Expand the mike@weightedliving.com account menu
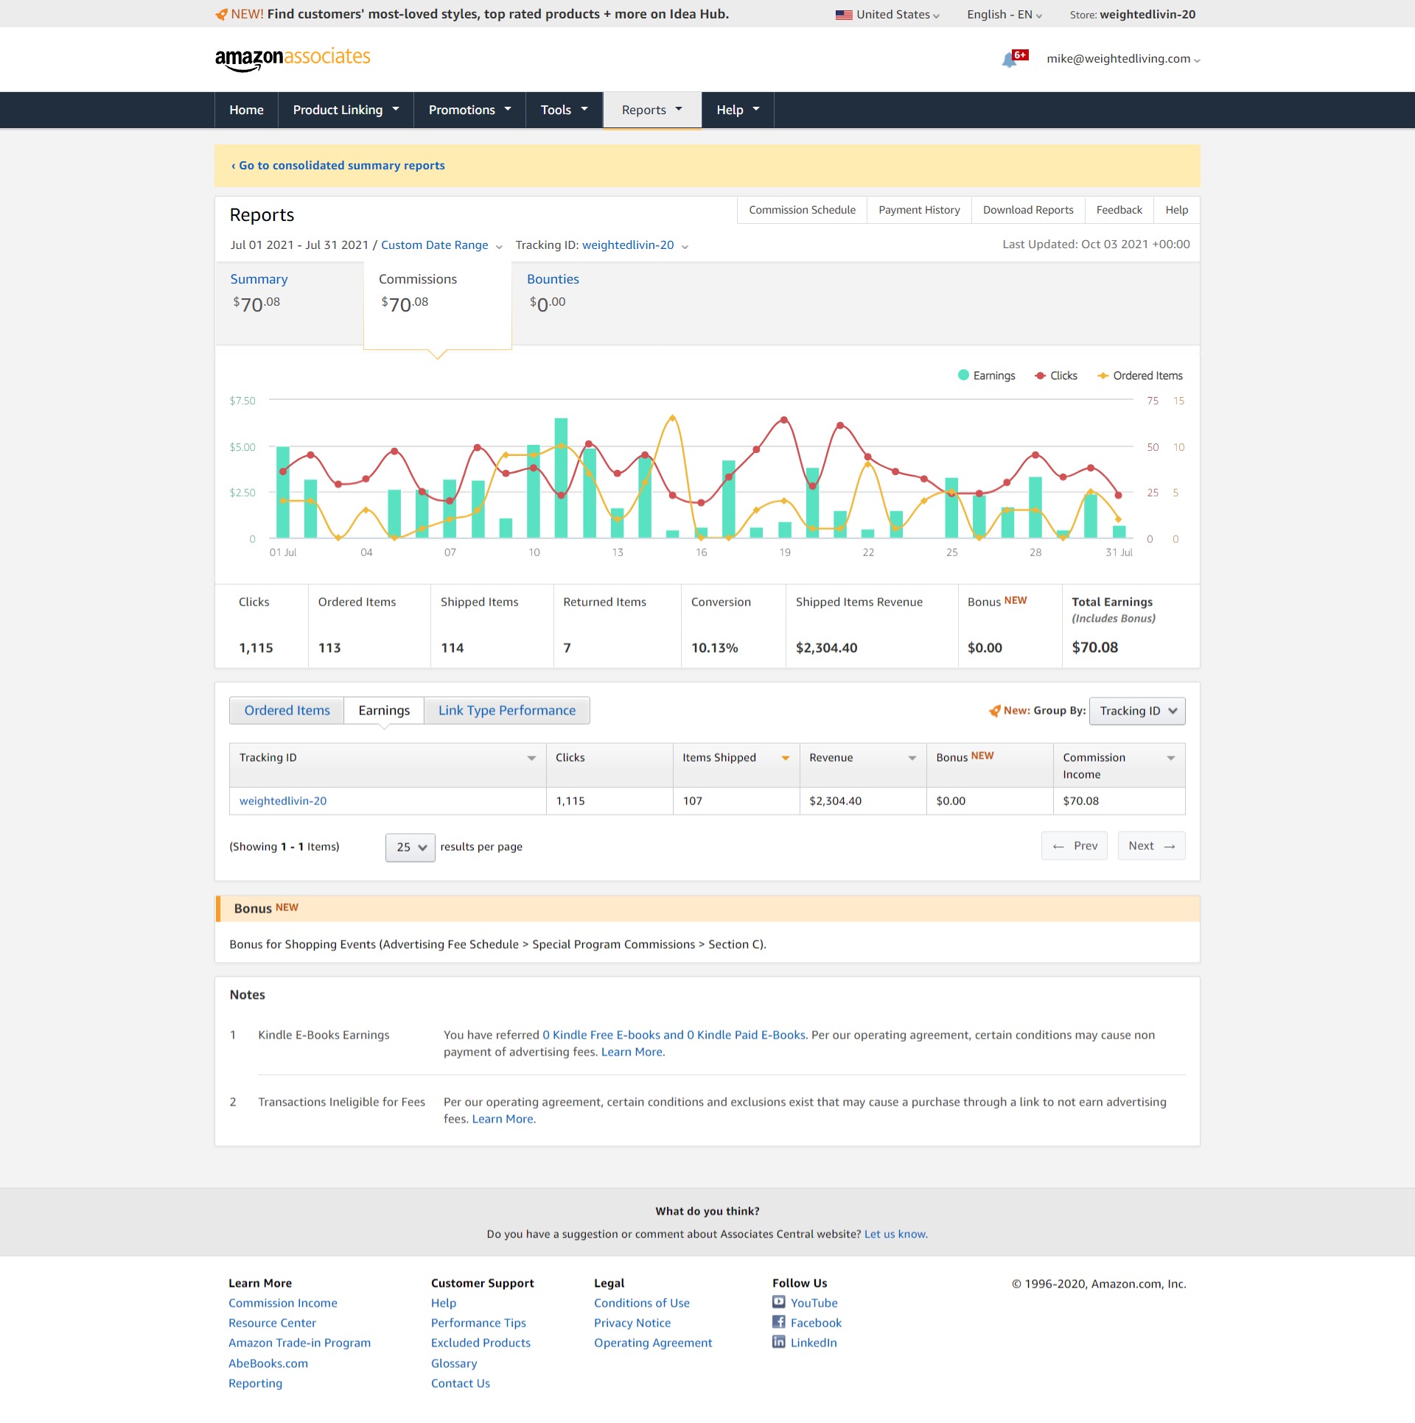Screen dimensions: 1415x1423 1123,59
